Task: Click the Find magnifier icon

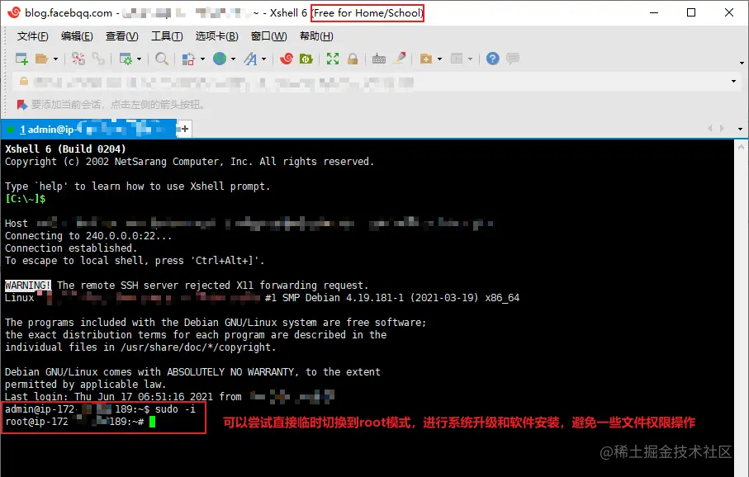Action: (x=162, y=59)
